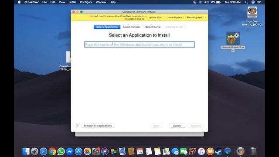The width and height of the screenshot is (279, 157).
Task: Open the Edit menu
Action: [53, 2]
